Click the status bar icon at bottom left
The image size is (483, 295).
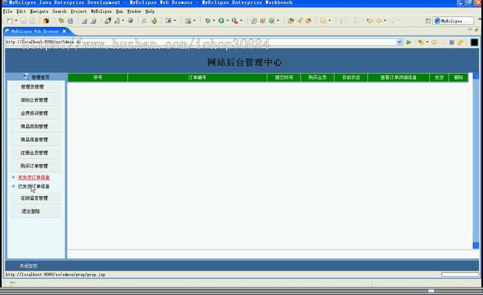tap(13, 284)
